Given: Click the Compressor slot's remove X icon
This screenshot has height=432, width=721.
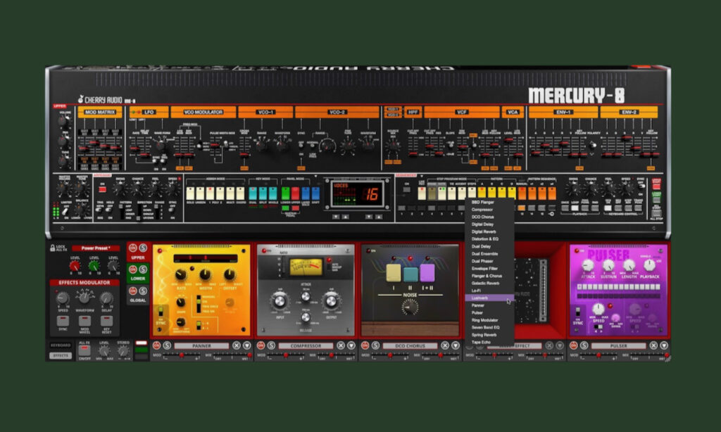Looking at the screenshot, I should coord(339,345).
